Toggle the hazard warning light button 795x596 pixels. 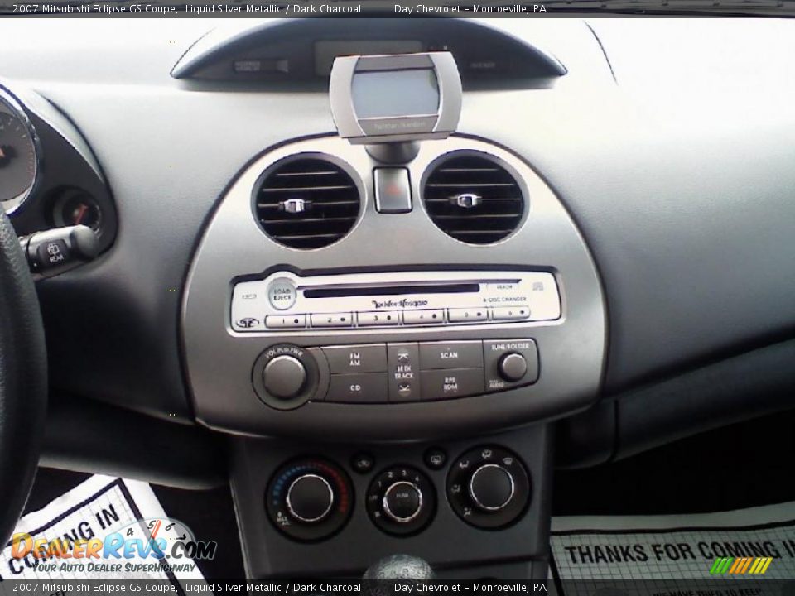[x=393, y=190]
